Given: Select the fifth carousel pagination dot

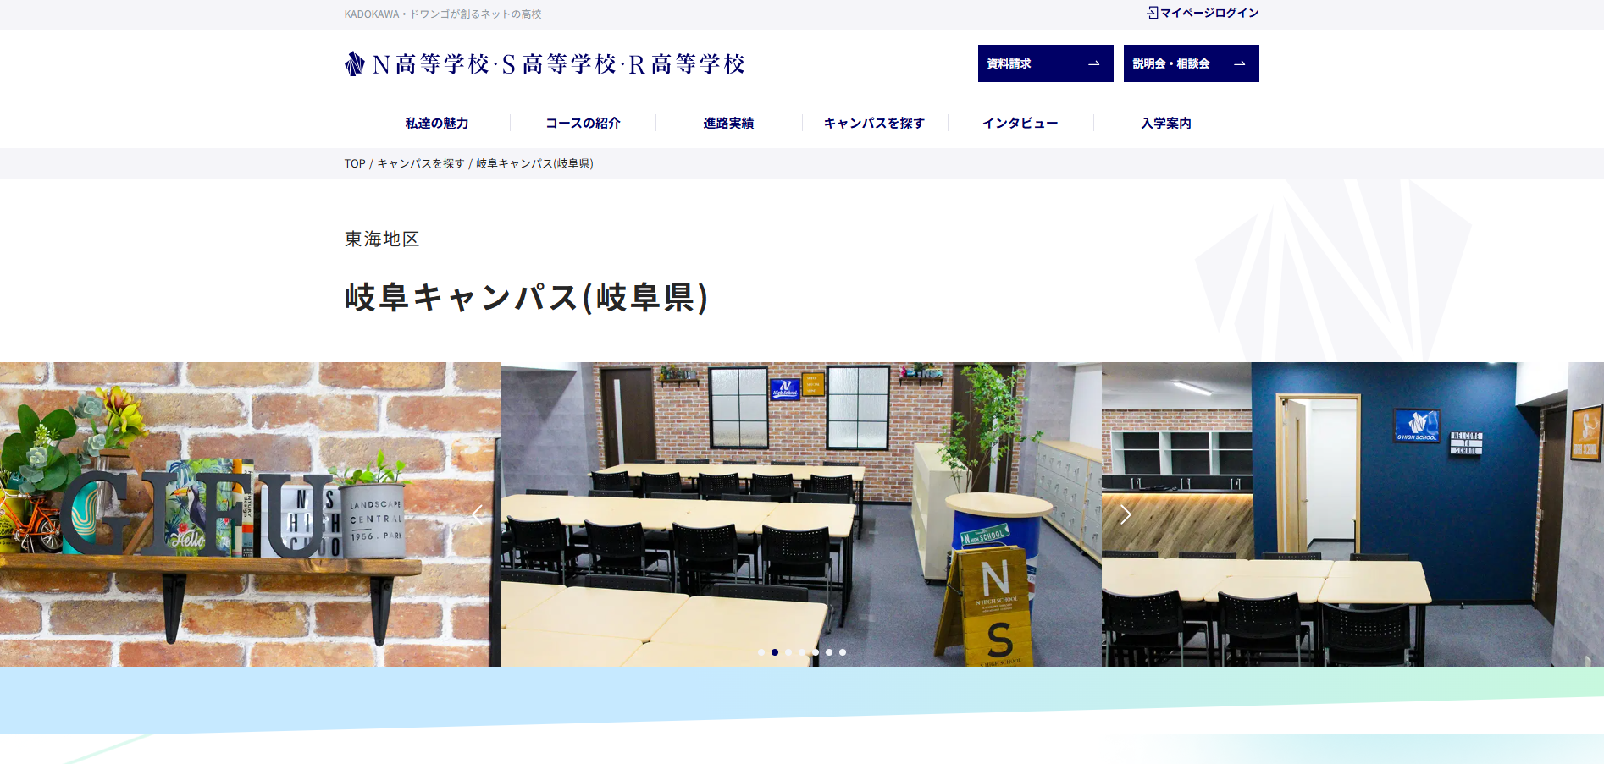Looking at the screenshot, I should (x=816, y=652).
